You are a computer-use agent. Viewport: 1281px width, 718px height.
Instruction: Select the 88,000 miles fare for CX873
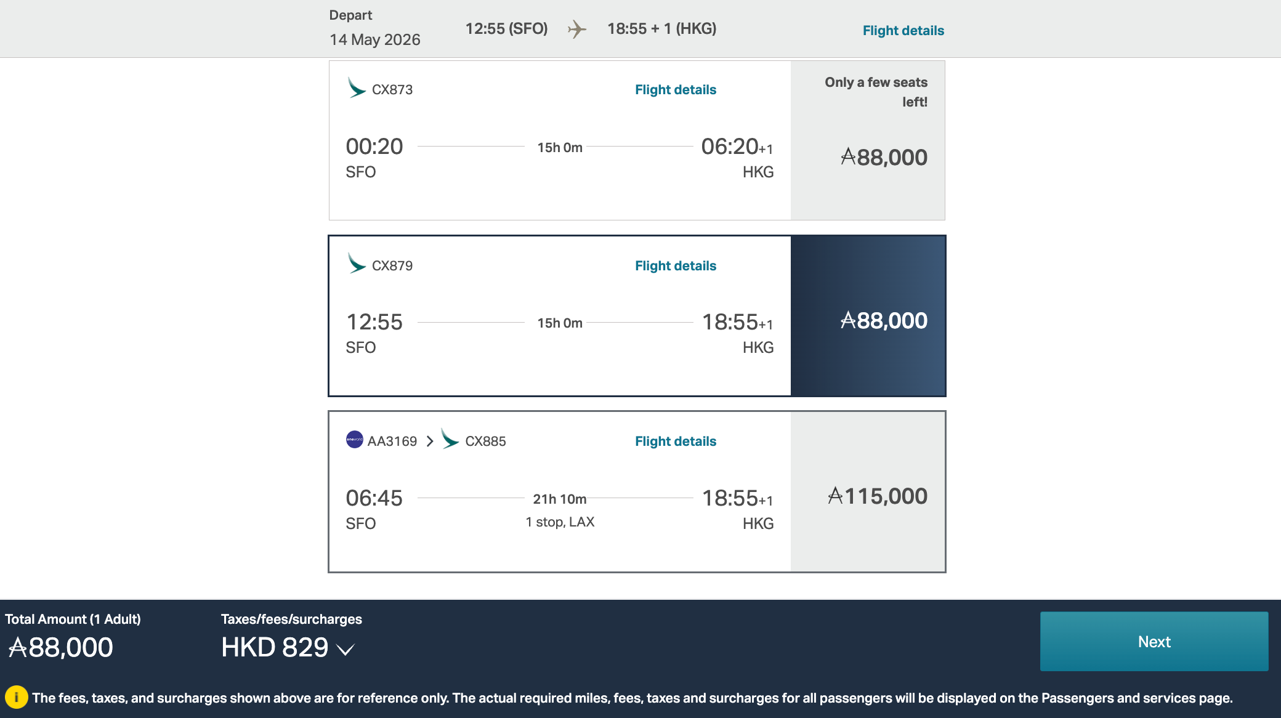[868, 140]
